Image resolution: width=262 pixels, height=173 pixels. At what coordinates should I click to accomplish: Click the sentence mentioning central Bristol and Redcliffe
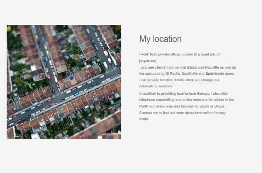pos(187,67)
